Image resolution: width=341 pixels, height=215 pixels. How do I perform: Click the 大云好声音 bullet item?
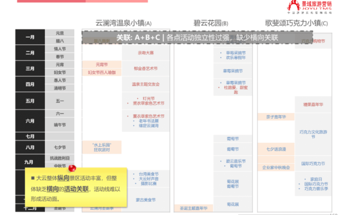[148, 179]
